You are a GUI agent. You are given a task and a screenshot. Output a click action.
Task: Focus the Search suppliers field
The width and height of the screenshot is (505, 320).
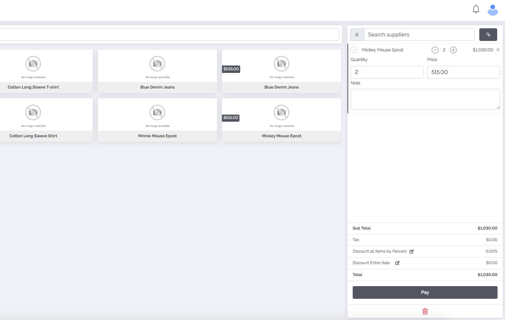pos(419,35)
